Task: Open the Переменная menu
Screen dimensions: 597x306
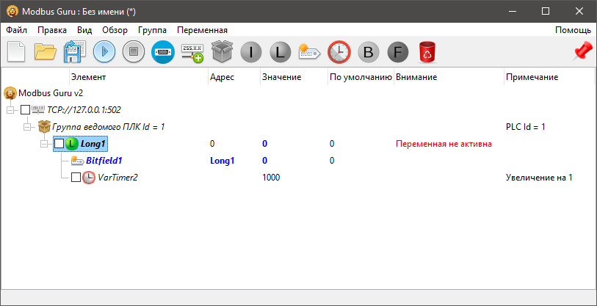Action: click(x=202, y=30)
